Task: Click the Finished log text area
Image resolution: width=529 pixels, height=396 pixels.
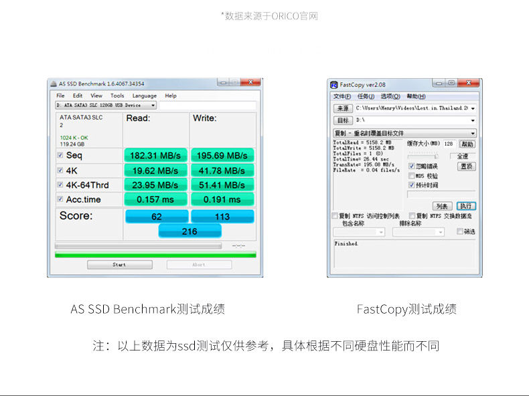Action: [x=404, y=253]
